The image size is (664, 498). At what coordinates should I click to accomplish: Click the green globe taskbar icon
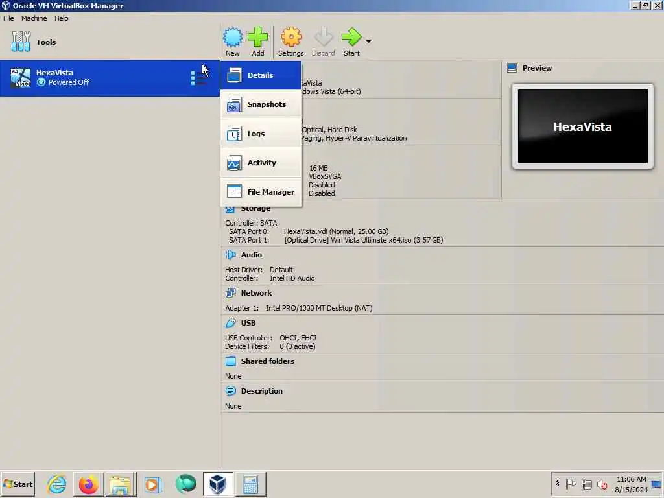pos(186,484)
